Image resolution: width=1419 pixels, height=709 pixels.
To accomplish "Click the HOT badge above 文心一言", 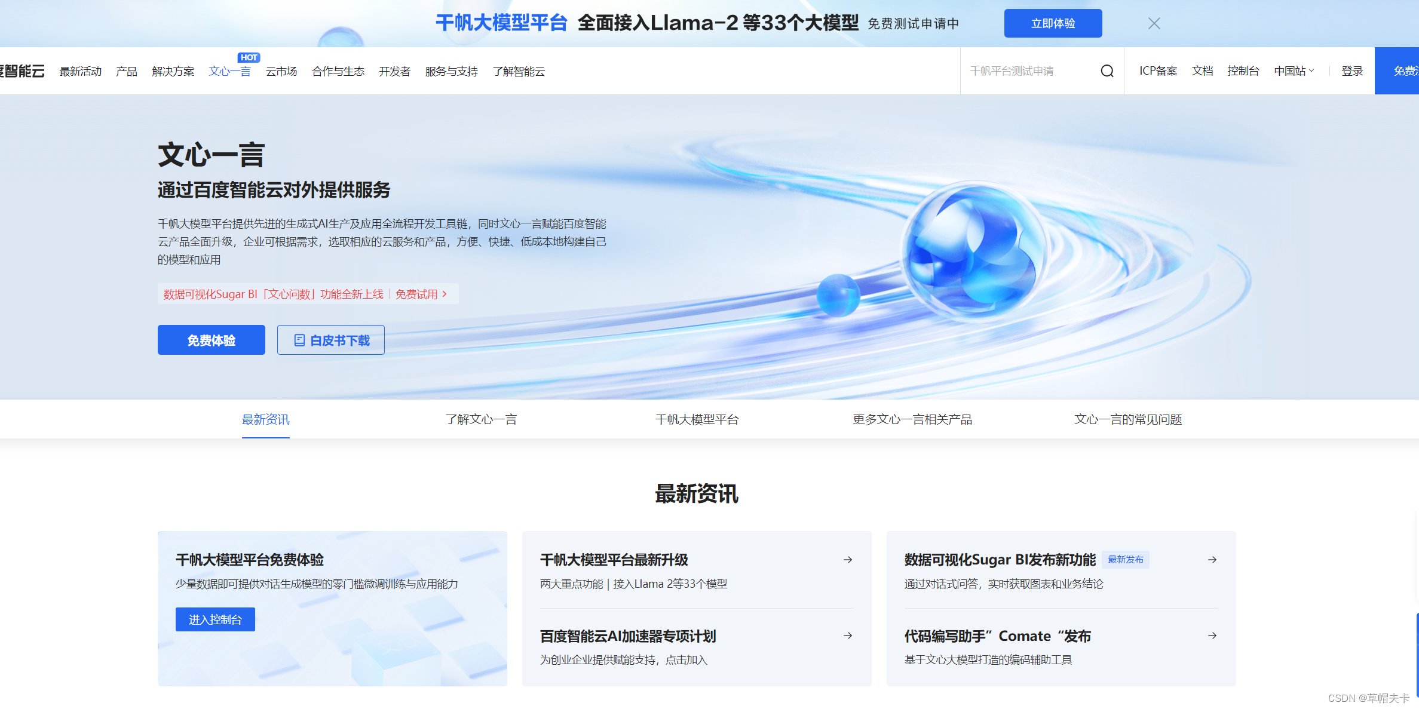I will 249,57.
